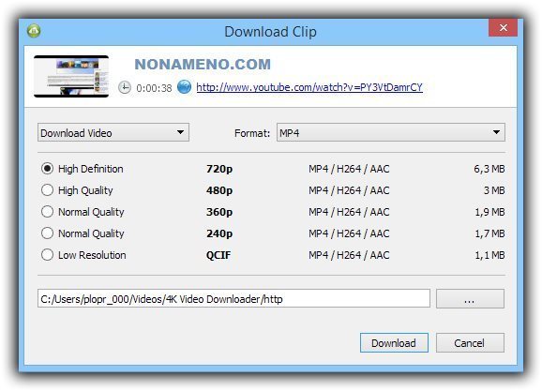
Task: Click the 480p resolution label
Action: [219, 190]
